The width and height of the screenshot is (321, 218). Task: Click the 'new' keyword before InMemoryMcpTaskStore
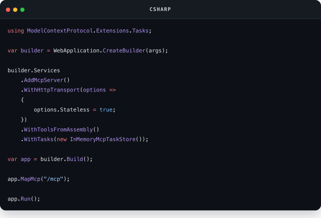(x=62, y=139)
